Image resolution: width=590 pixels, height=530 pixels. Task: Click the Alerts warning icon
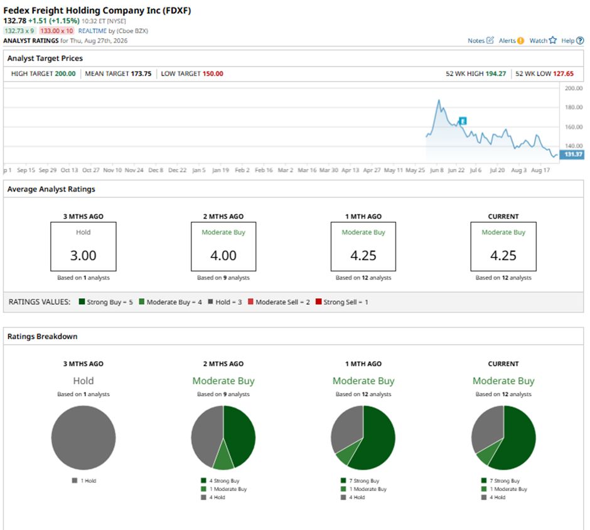521,41
